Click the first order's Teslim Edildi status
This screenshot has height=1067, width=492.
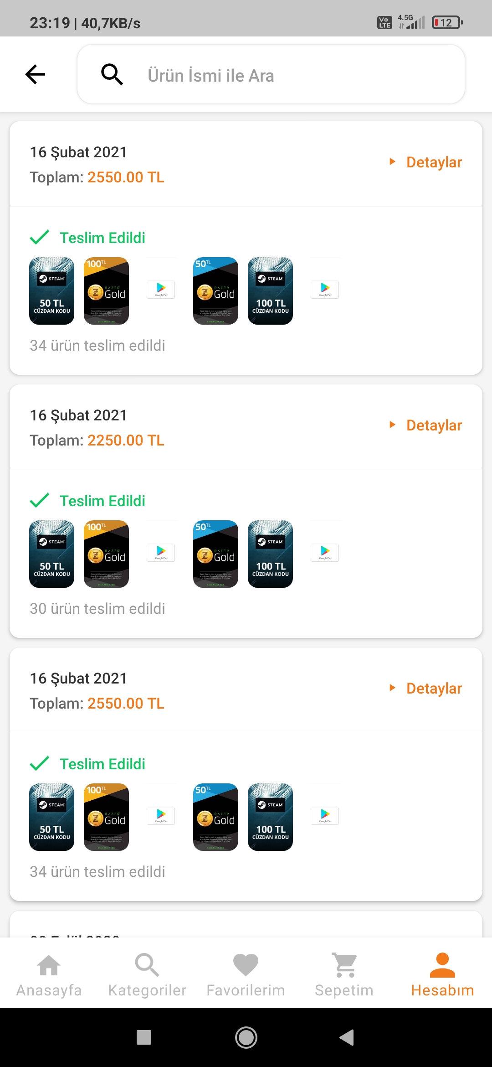pyautogui.click(x=102, y=238)
